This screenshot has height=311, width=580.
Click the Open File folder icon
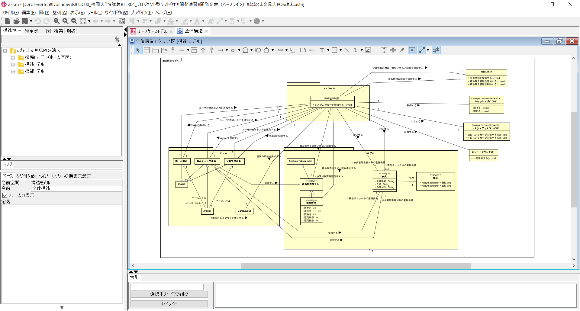(16, 21)
